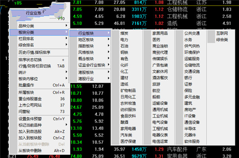Image resolution: width=239 pixels, height=158 pixels.
Task: Select 酿酒 sector
Action: tap(124, 122)
